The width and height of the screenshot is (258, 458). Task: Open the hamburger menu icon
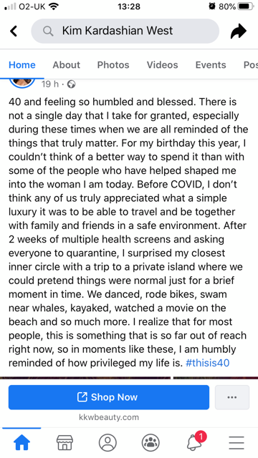(236, 442)
